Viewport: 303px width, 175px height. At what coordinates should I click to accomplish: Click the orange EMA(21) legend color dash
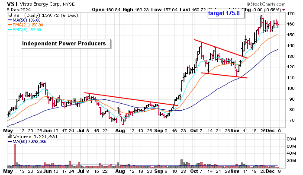coord(10,25)
